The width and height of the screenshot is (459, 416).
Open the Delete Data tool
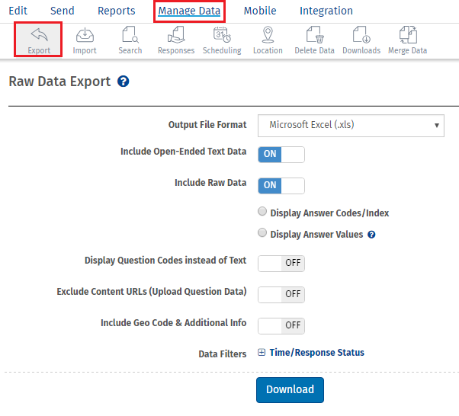point(314,40)
